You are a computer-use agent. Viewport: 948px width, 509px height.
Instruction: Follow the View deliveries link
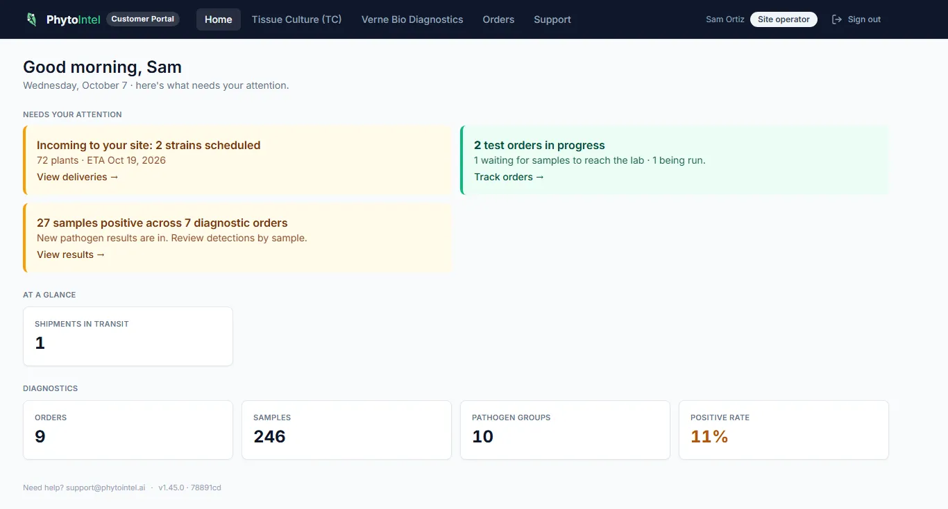78,177
